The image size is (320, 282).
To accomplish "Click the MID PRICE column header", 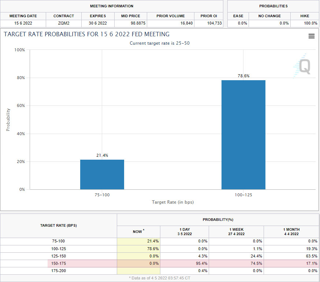I will coord(131,16).
